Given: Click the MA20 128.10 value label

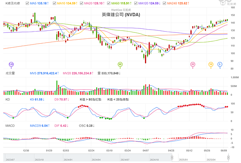Looking at the screenshot, I should [94, 3].
